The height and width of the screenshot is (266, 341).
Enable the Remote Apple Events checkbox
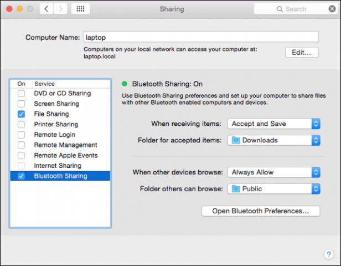point(21,155)
